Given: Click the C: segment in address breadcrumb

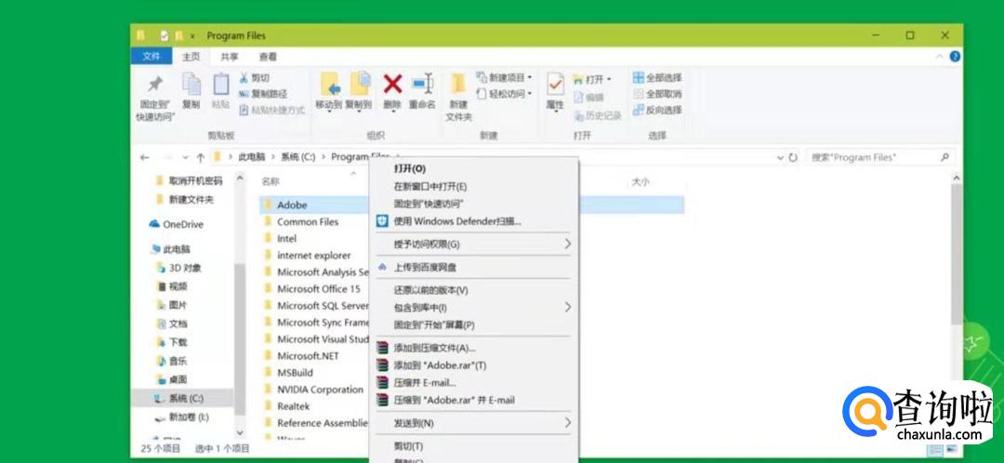Looking at the screenshot, I should (x=298, y=157).
